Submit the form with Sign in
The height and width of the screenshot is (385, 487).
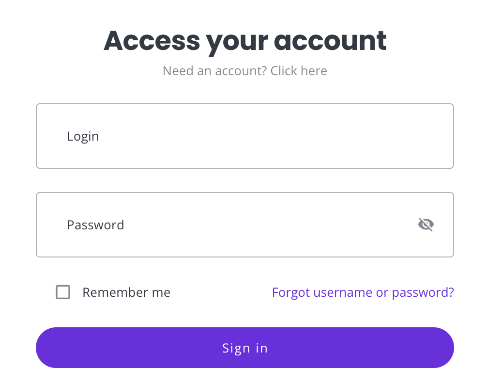pos(245,348)
